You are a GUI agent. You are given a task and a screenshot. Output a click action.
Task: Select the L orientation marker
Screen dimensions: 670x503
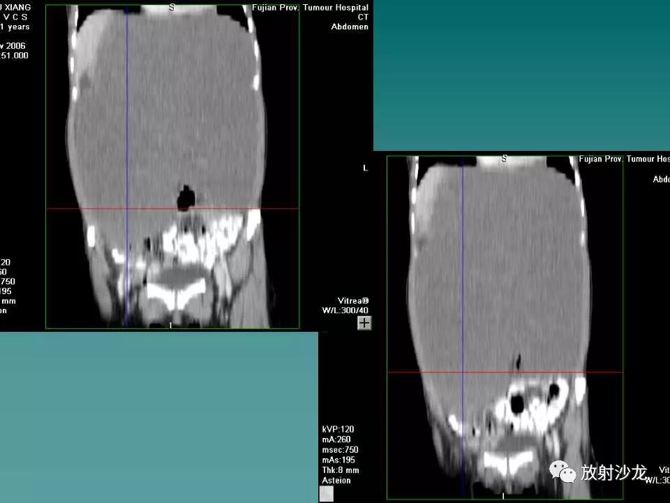(x=365, y=168)
